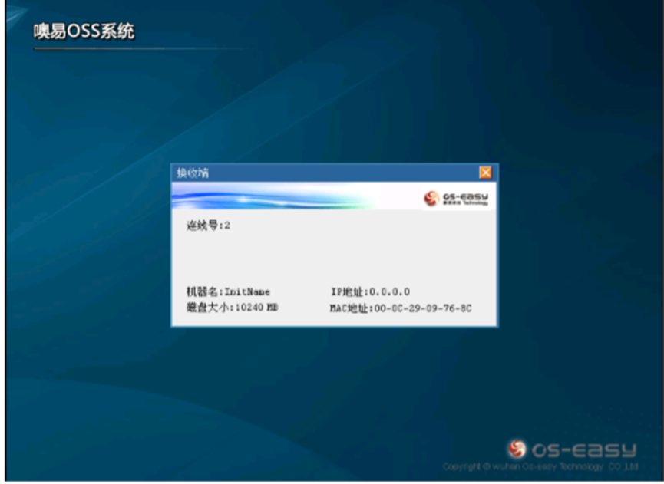Click the Copyright wuhan OS-easy Technology text

click(x=540, y=466)
